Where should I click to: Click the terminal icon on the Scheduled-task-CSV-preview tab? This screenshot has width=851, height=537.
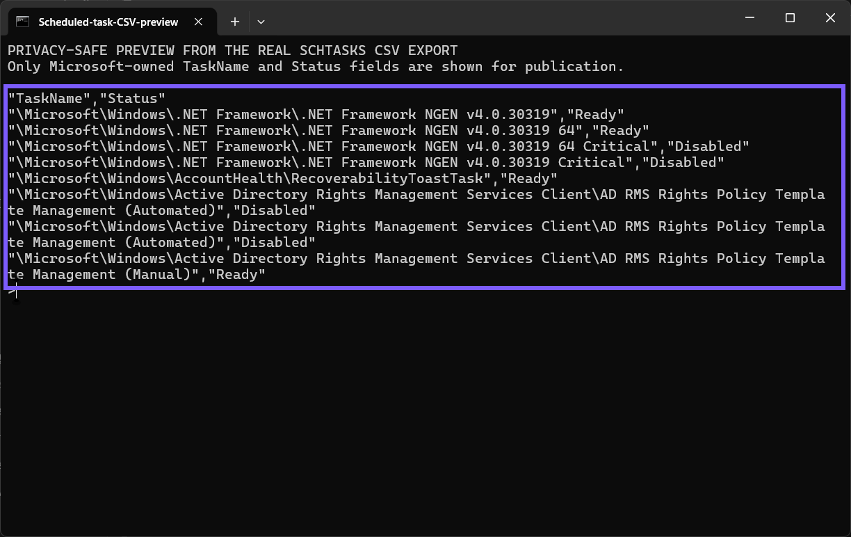22,22
